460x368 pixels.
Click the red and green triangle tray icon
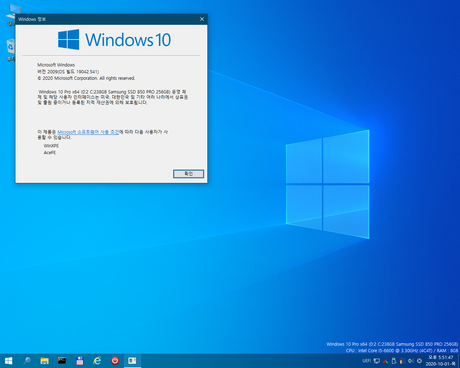tap(385, 361)
